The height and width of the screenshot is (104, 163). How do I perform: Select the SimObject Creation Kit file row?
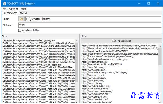point(39,62)
